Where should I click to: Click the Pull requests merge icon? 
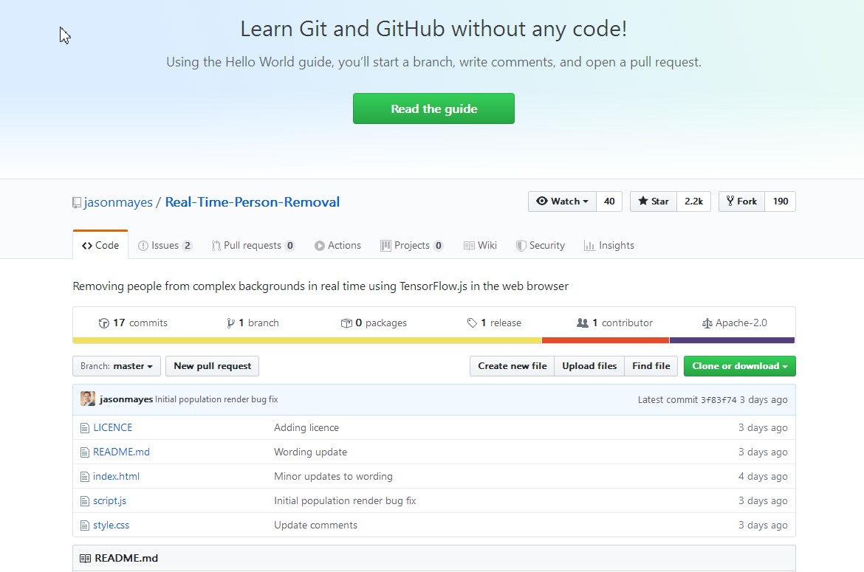216,246
